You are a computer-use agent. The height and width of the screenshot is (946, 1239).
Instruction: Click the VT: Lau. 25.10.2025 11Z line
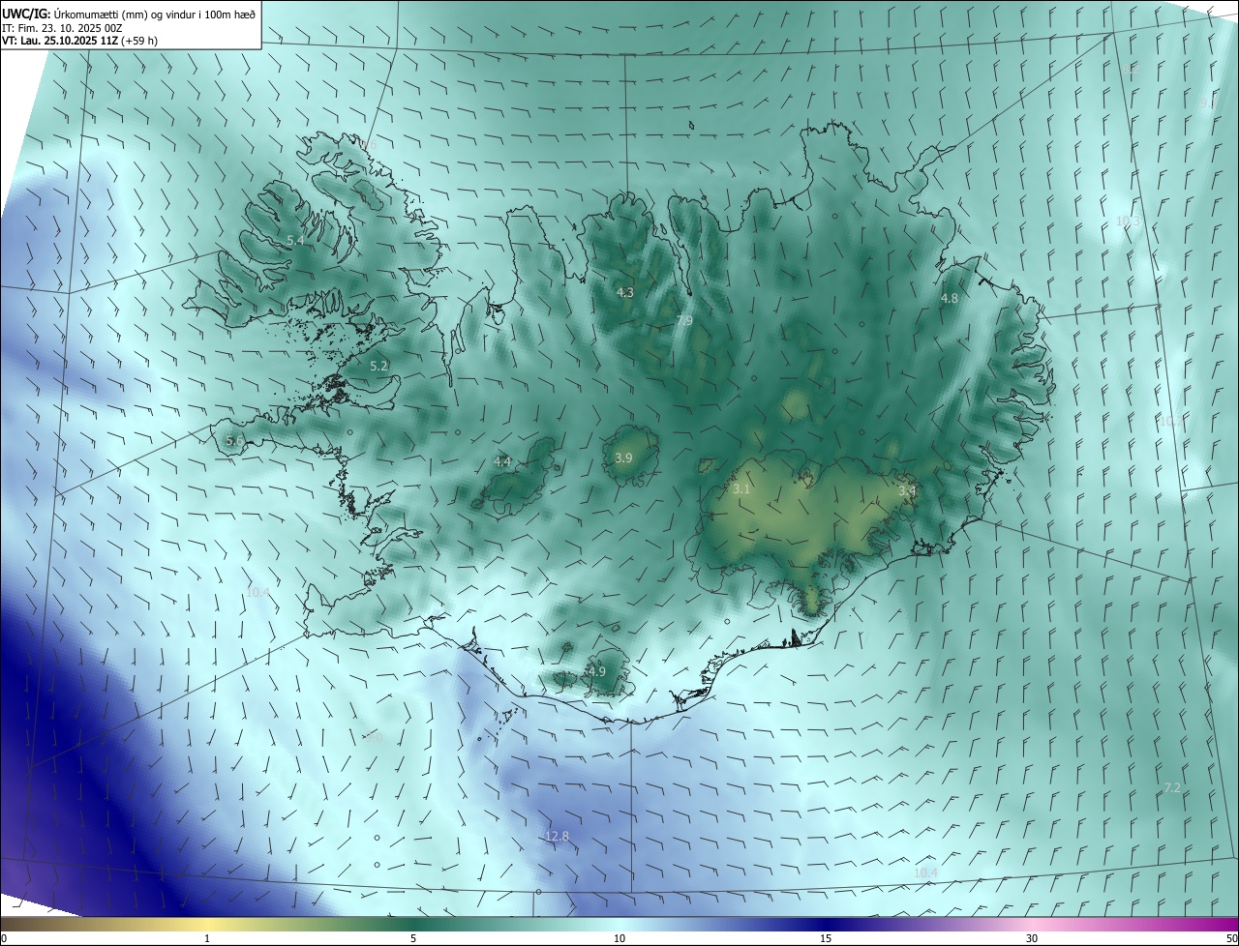click(x=80, y=41)
